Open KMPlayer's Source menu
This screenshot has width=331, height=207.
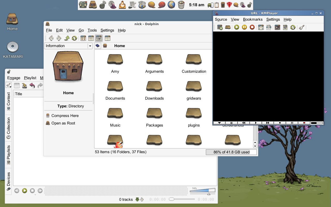click(x=221, y=19)
